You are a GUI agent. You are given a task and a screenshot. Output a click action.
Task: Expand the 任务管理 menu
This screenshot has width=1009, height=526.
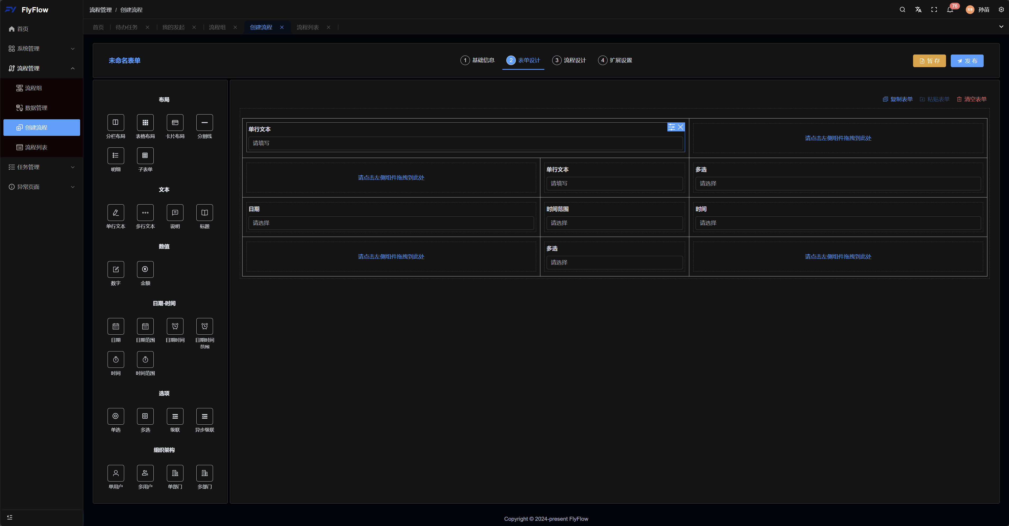(x=42, y=167)
